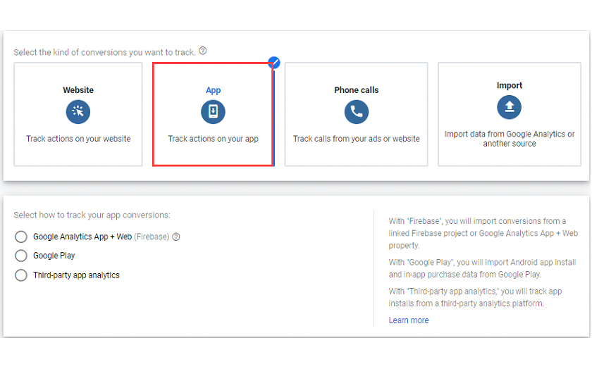Open help icon beside conversions prompt
Viewport: 592px width, 369px height.
pos(203,51)
